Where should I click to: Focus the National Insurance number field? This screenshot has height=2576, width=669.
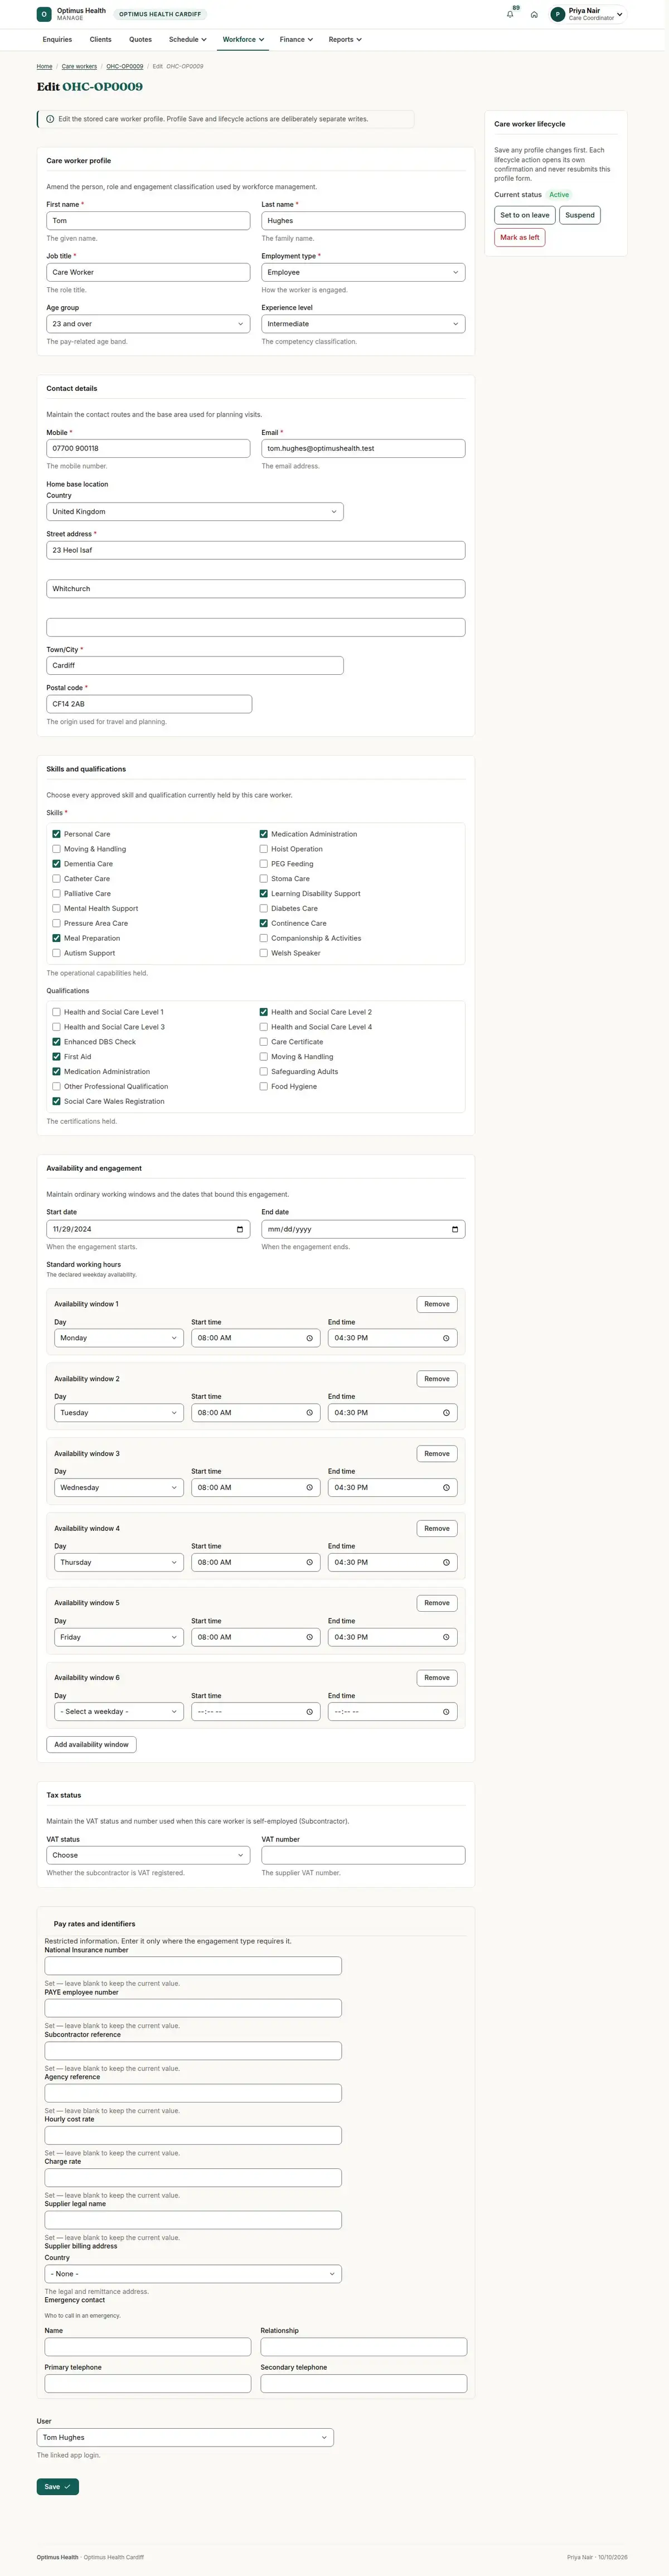(193, 1965)
